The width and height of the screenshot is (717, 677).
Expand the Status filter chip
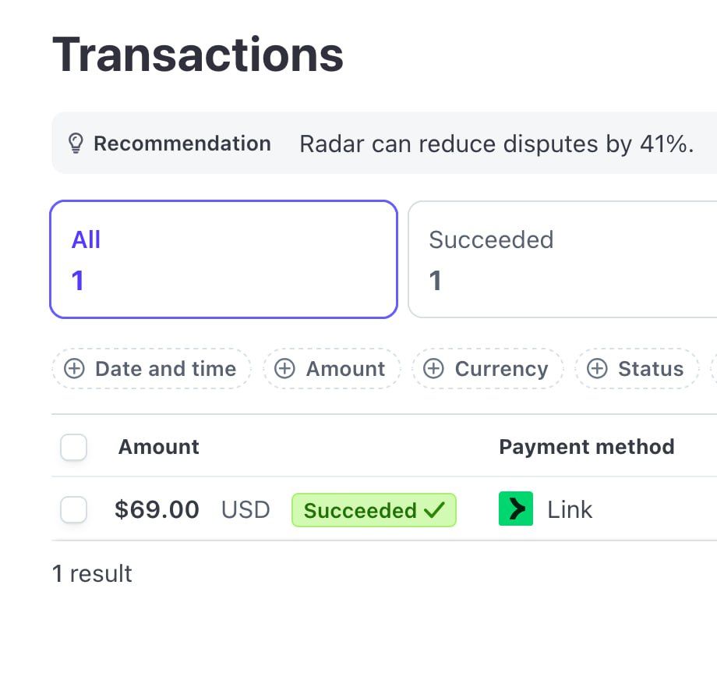(x=636, y=369)
